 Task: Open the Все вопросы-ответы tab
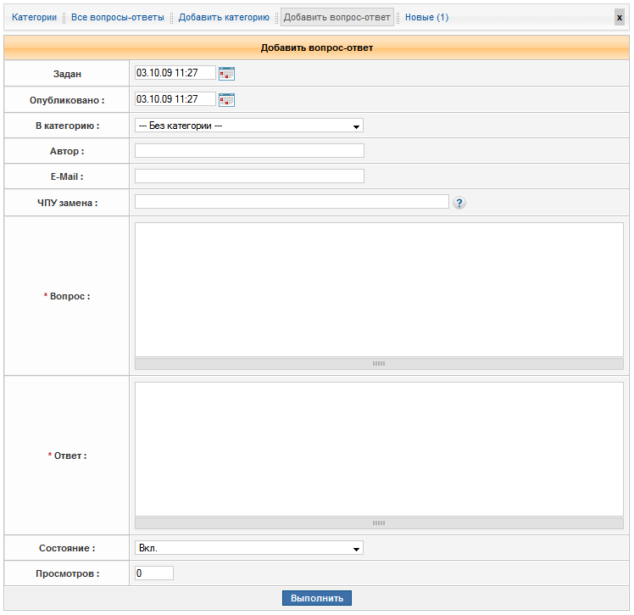(118, 17)
